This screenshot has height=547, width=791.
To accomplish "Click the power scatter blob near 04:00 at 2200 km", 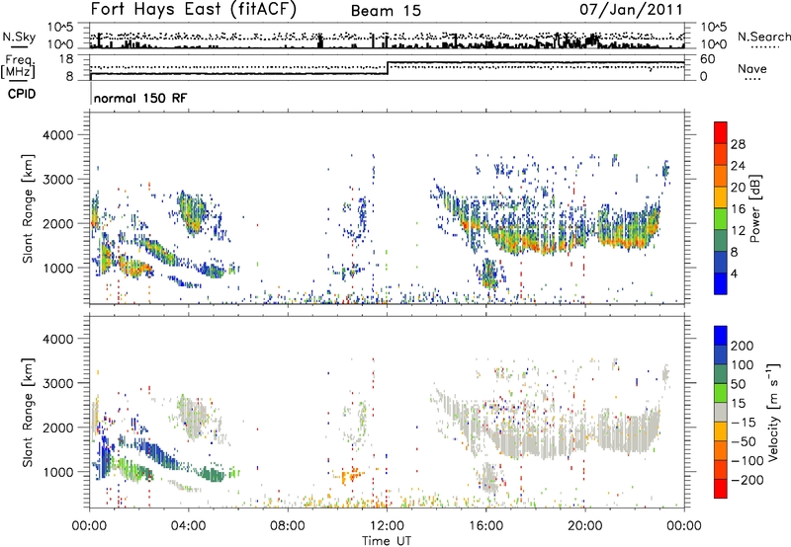I will click(192, 213).
